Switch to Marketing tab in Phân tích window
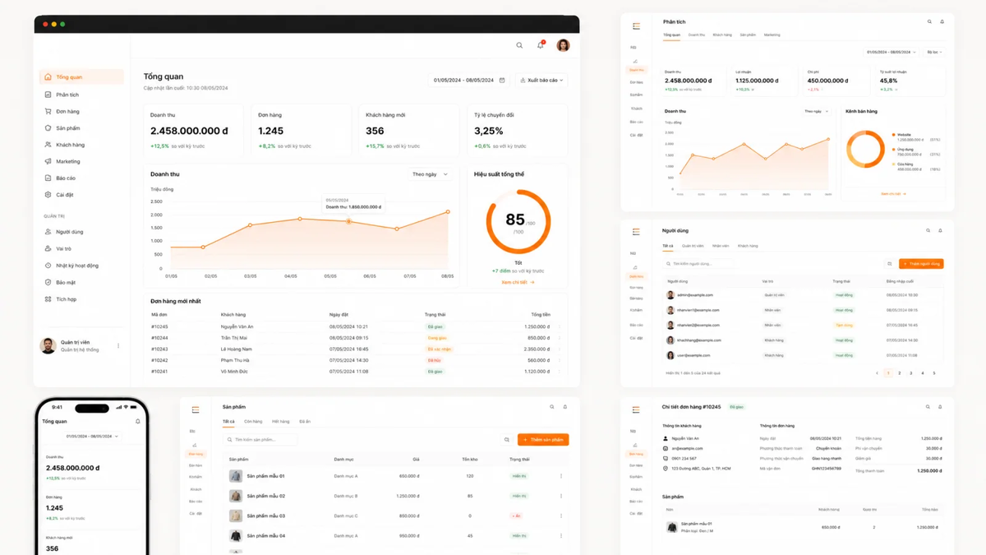The image size is (986, 555). pos(772,35)
